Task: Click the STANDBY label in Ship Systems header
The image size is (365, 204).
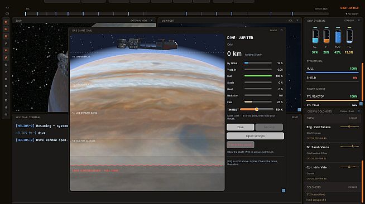Action: (x=349, y=21)
